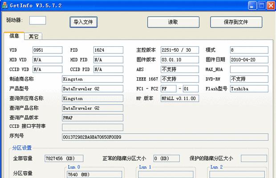
Task: Click the 序列号 serial number field
Action: [x=165, y=137]
